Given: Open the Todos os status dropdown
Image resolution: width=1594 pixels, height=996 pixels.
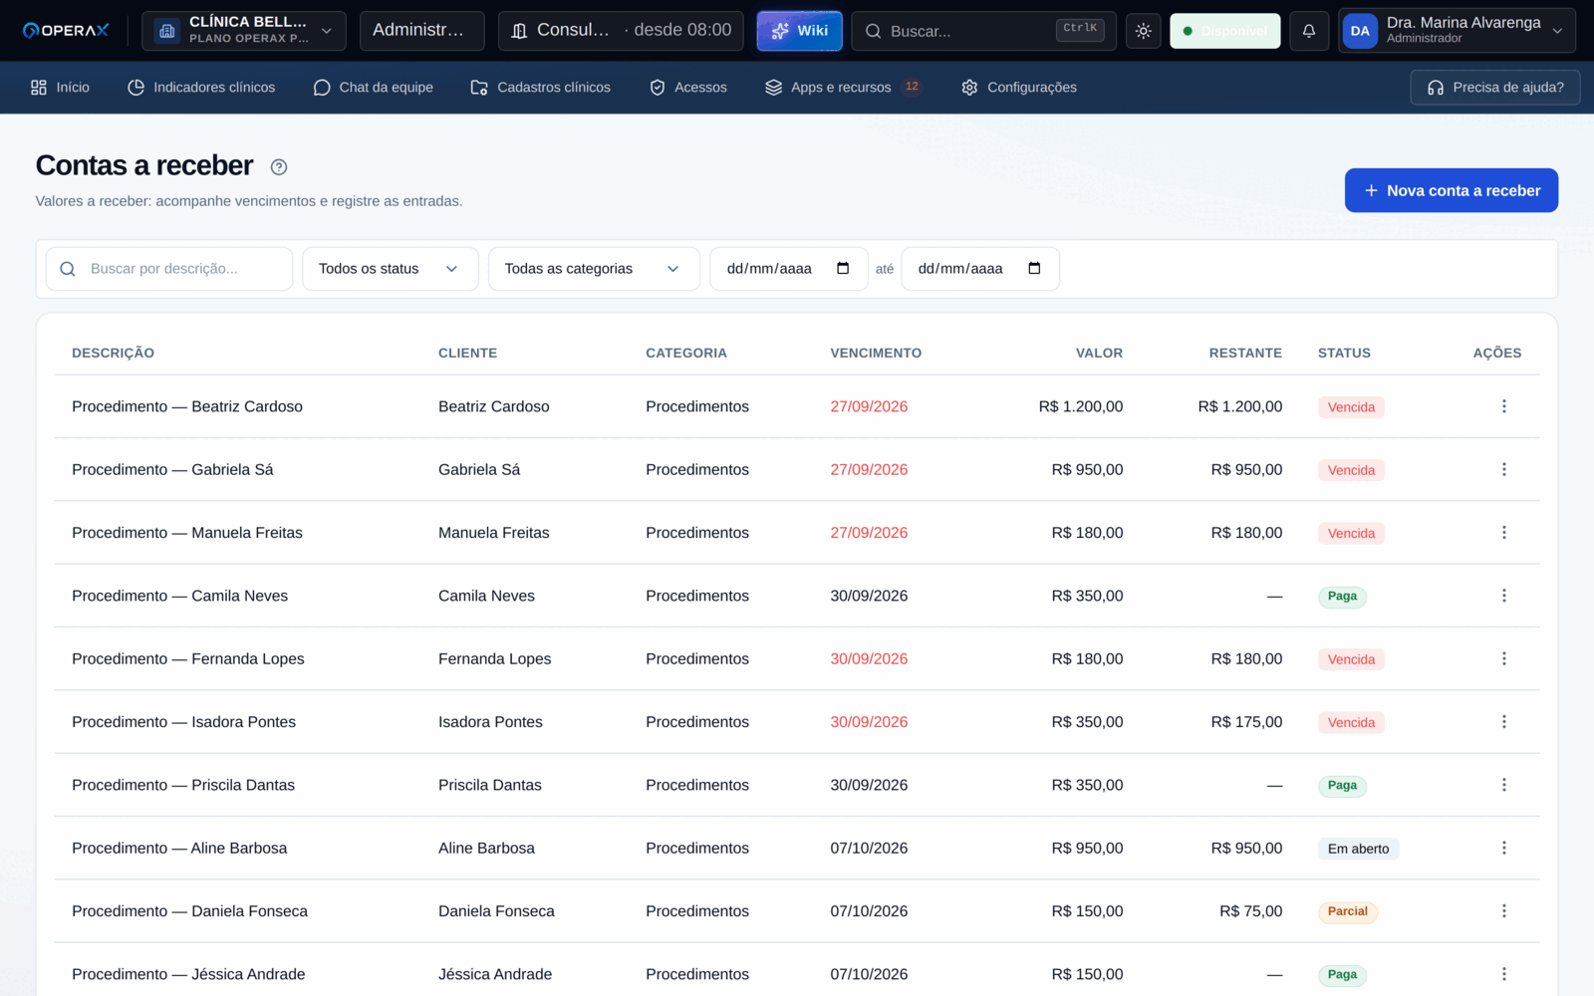Looking at the screenshot, I should point(391,269).
